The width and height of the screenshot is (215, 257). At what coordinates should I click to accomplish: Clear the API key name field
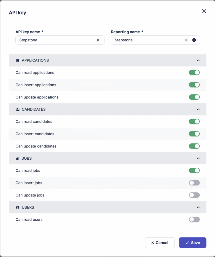pos(98,40)
